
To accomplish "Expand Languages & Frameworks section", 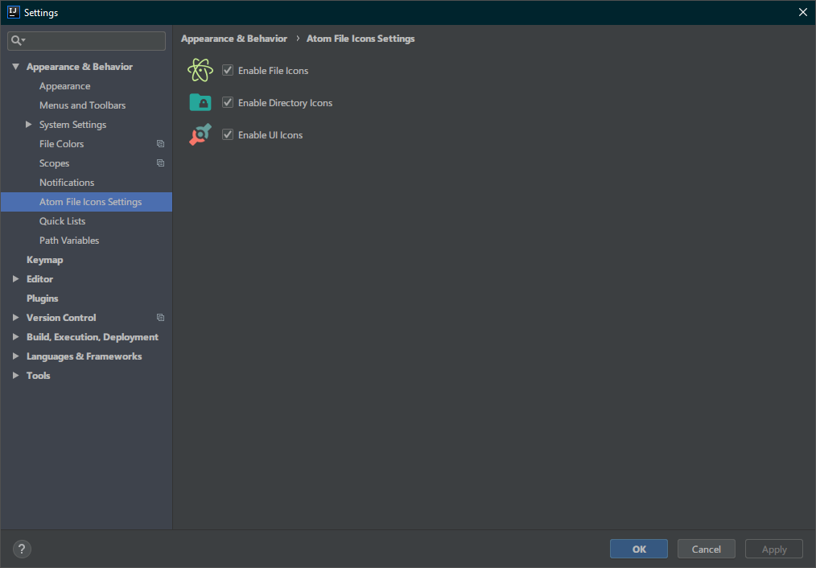I will coord(15,356).
